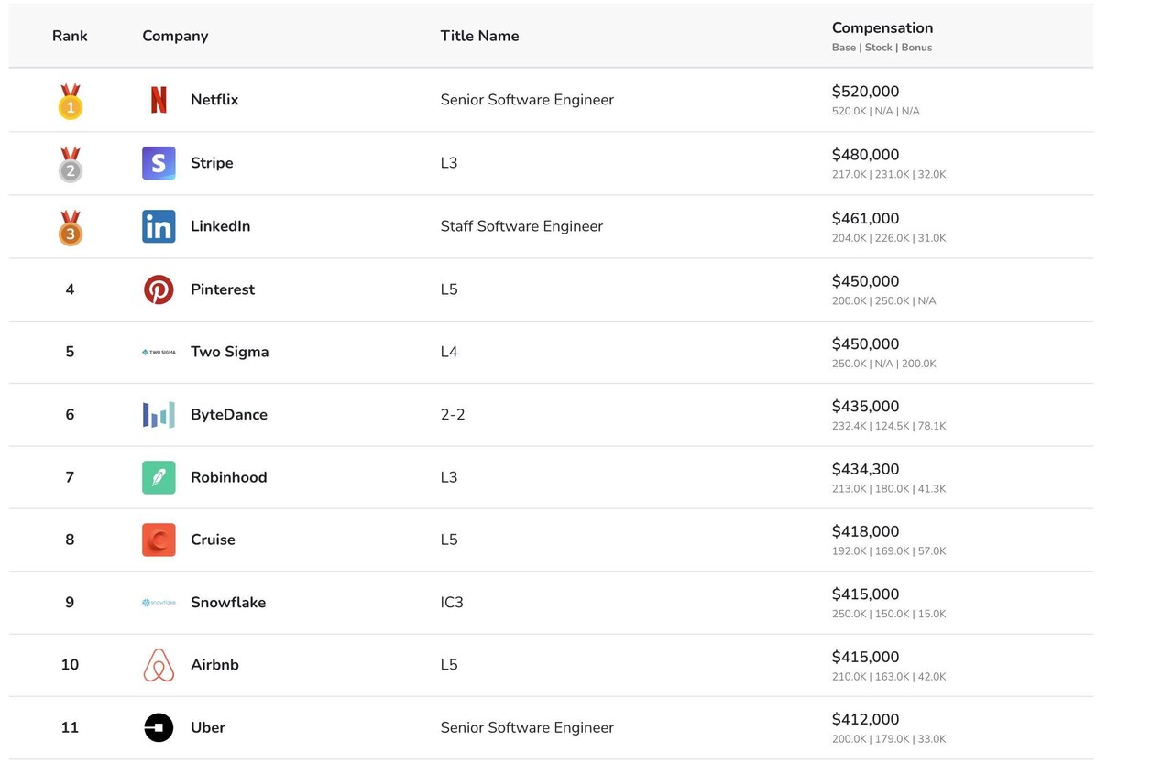
Task: Open the Uber company name link
Action: pyautogui.click(x=208, y=727)
